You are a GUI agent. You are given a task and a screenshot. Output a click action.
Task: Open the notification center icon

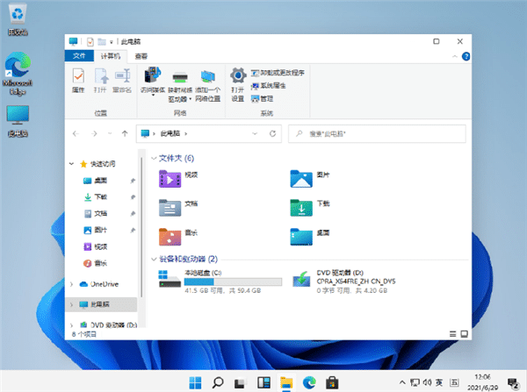tap(513, 383)
